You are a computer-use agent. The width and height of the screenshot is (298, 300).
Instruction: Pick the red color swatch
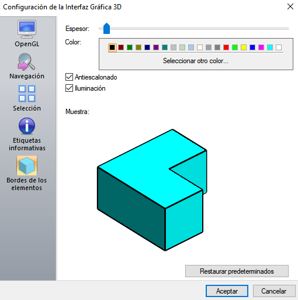click(x=226, y=47)
